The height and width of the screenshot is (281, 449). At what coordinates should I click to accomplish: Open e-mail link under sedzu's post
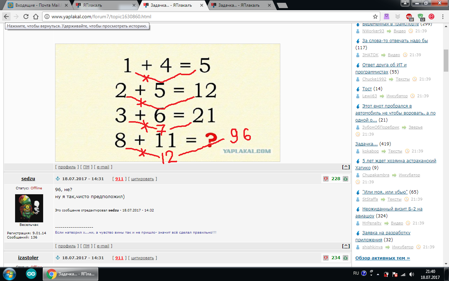103,246
